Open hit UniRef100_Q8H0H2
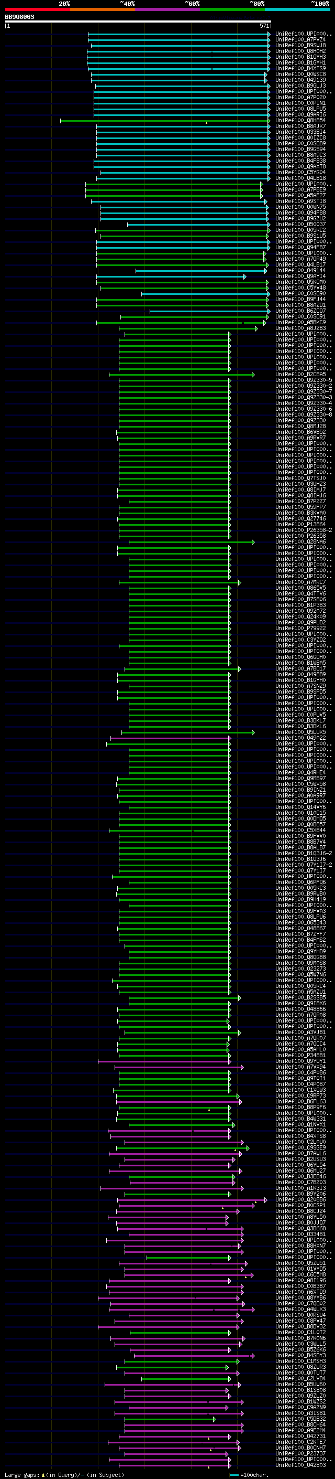Viewport: 335px width, 1479px height. (300, 51)
